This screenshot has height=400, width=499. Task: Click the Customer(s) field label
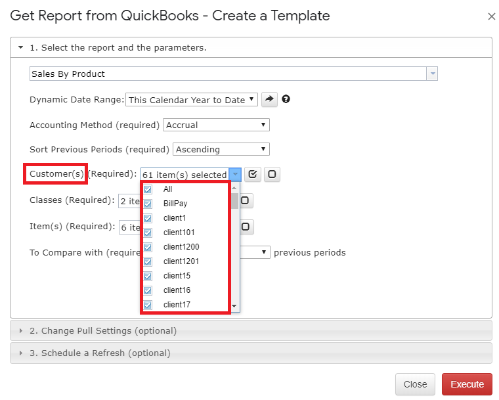[x=56, y=173]
